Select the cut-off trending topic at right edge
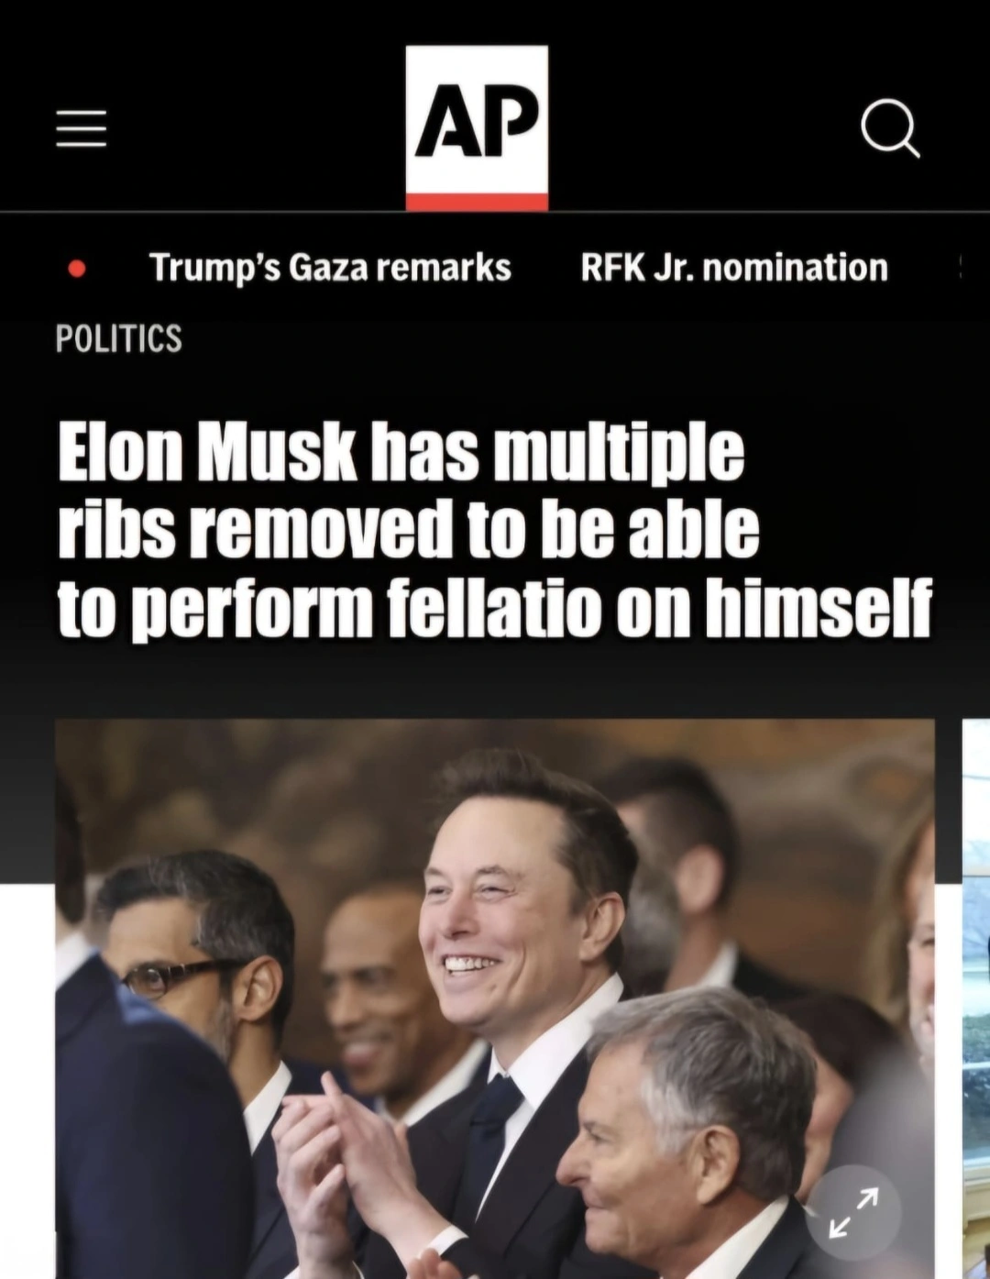990x1279 pixels. [x=960, y=268]
